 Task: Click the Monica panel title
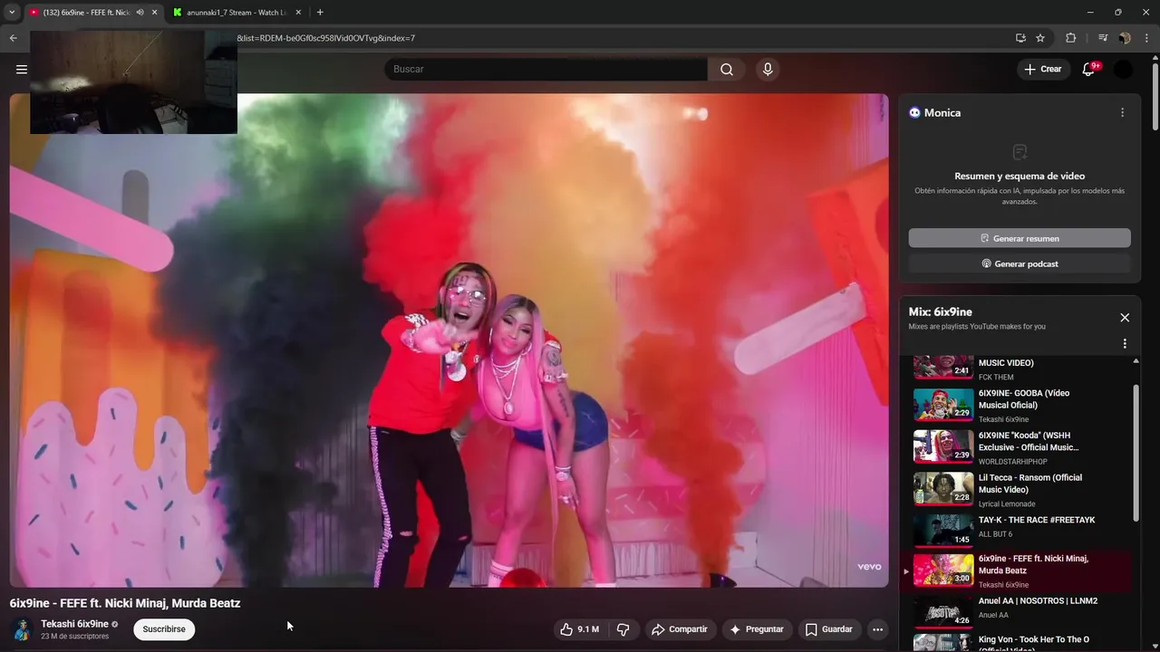942,112
